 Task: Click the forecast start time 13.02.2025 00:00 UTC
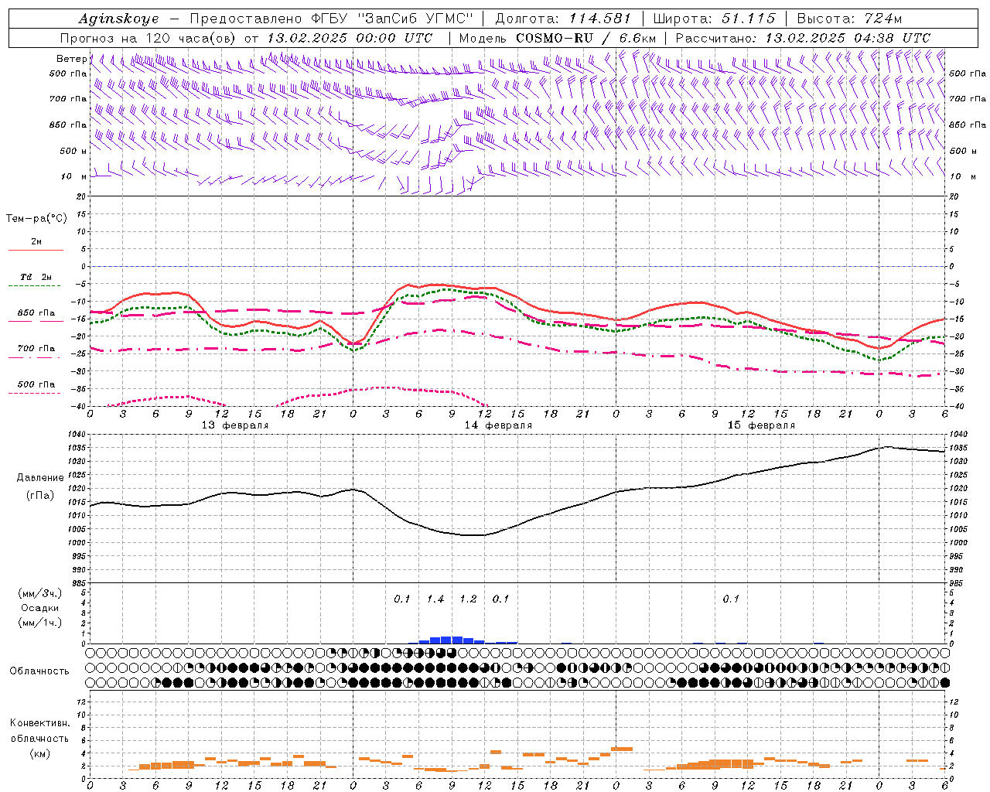[350, 38]
